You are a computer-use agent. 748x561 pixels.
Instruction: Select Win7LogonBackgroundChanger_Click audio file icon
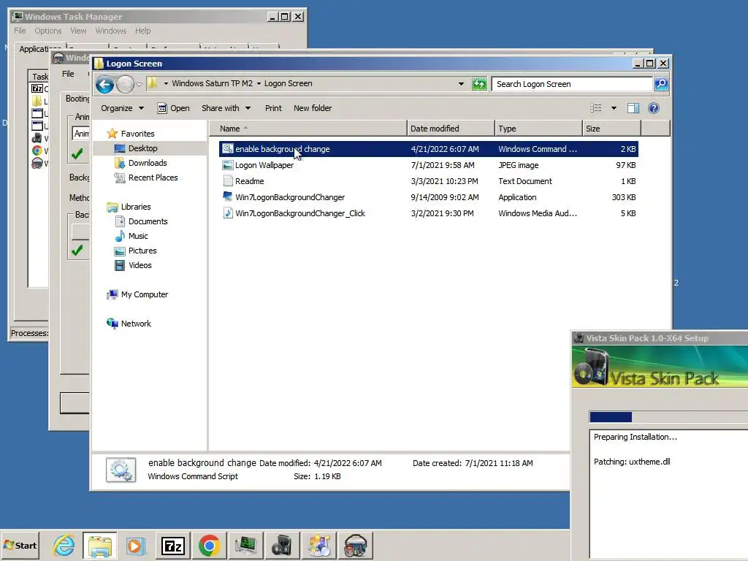[228, 213]
